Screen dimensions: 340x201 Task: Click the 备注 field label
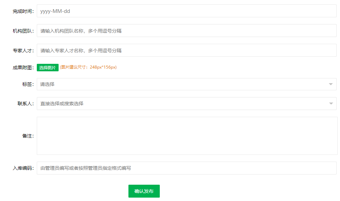[28, 136]
